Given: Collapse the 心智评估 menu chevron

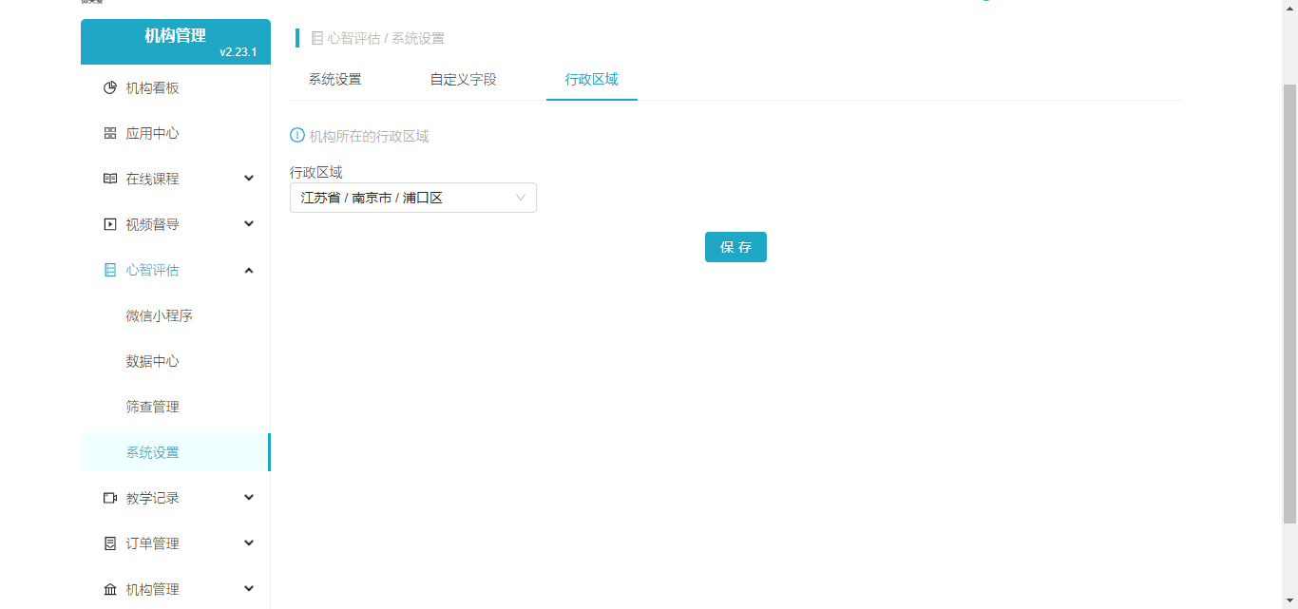Looking at the screenshot, I should pyautogui.click(x=249, y=270).
